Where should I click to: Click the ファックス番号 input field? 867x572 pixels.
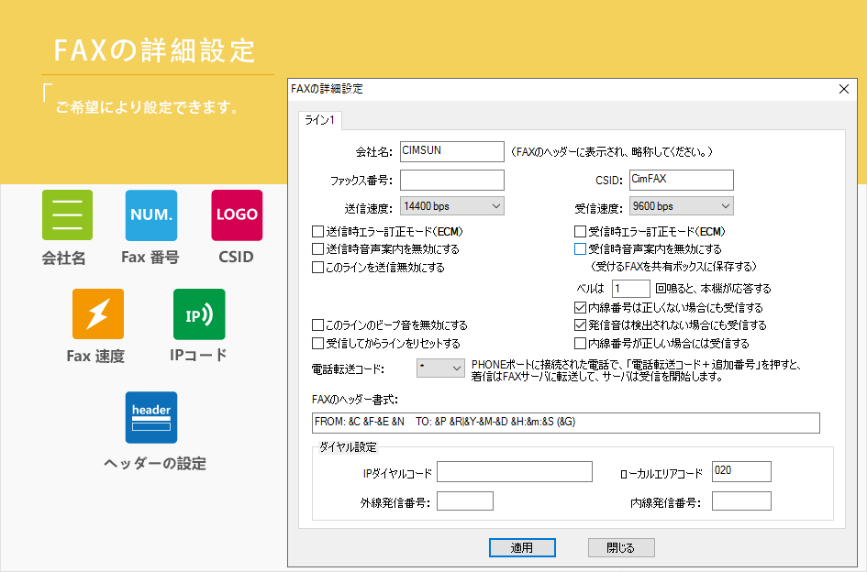pos(451,181)
